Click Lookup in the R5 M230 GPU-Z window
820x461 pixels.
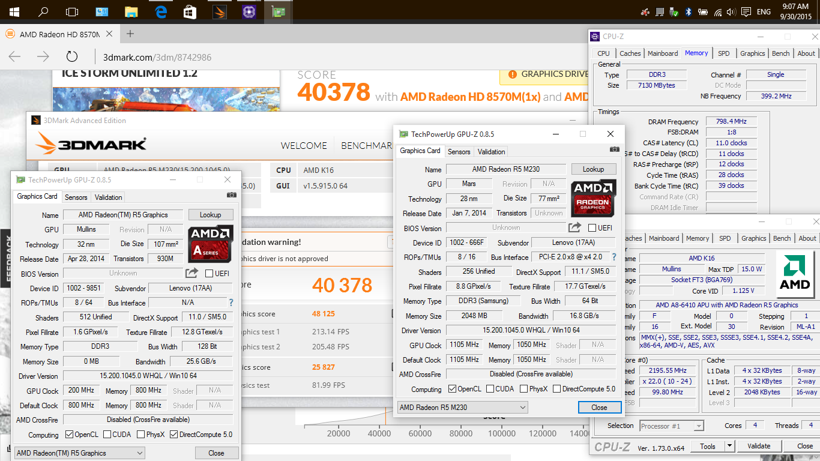point(594,169)
